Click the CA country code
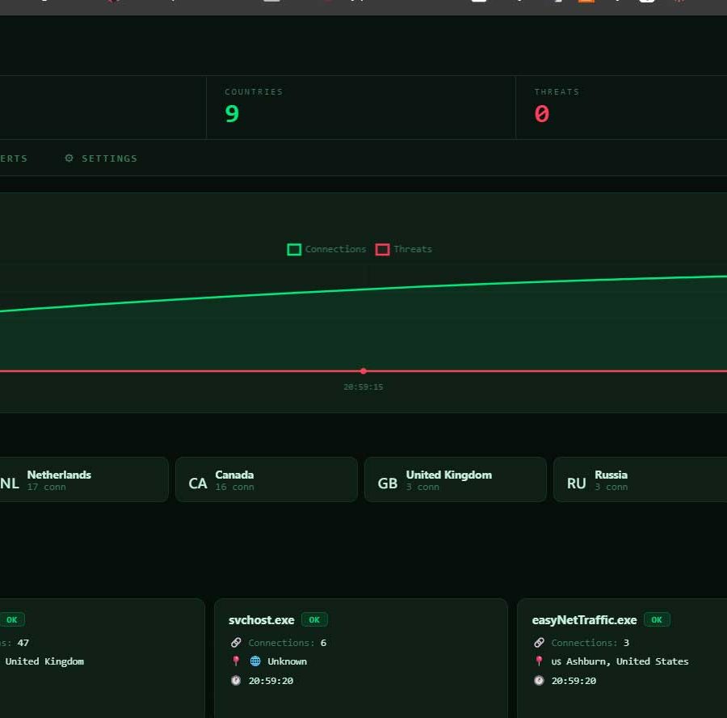The height and width of the screenshot is (718, 727). tap(198, 484)
